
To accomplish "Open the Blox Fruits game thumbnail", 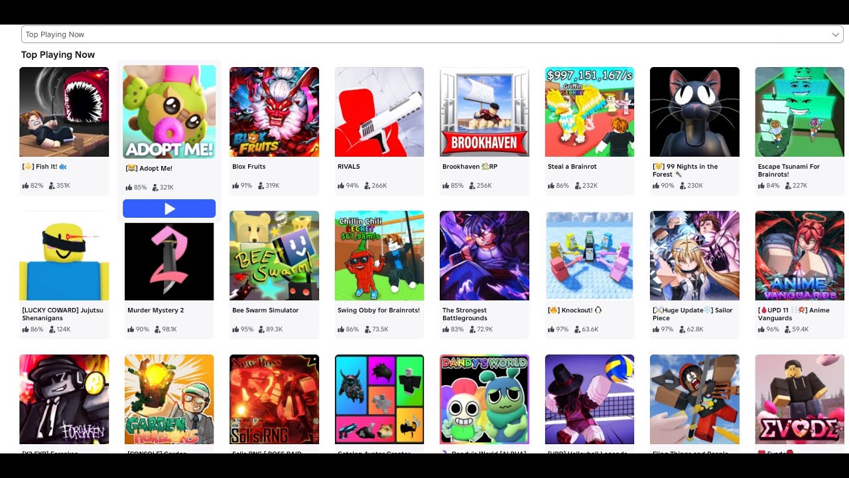I will [x=274, y=112].
